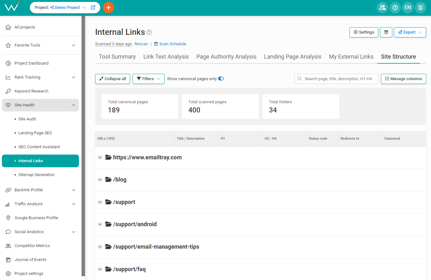Screen dimensions: 431x280
Task: Select the Site Structure tab
Action: [398, 57]
